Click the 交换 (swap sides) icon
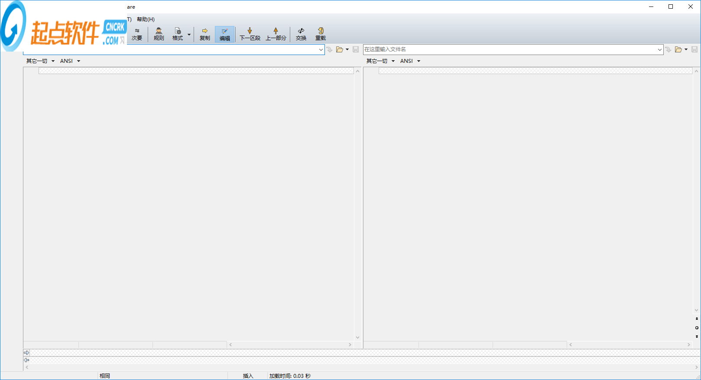The width and height of the screenshot is (701, 380). (301, 34)
